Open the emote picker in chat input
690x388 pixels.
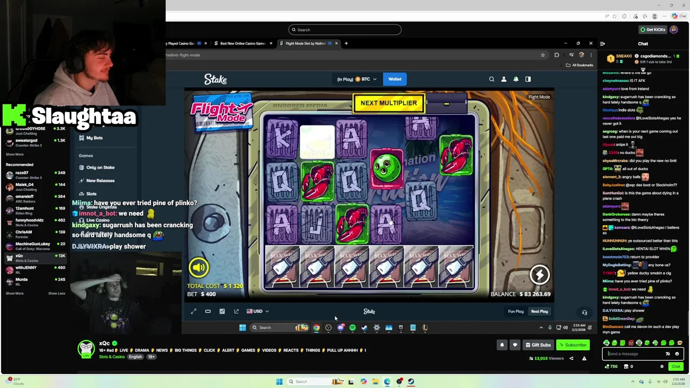pyautogui.click(x=677, y=354)
